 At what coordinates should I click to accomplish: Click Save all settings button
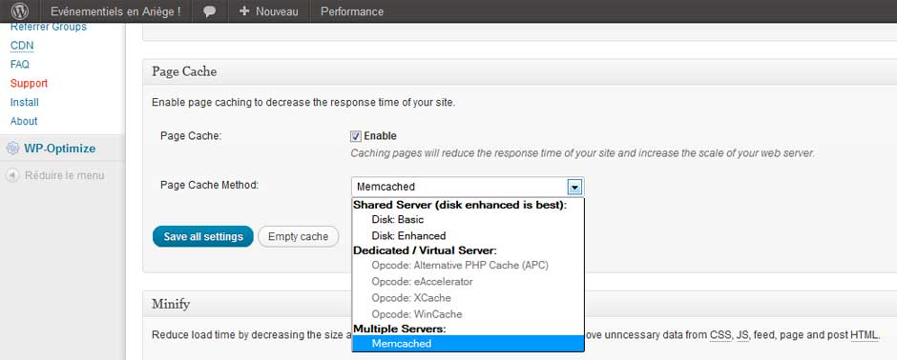(x=203, y=236)
